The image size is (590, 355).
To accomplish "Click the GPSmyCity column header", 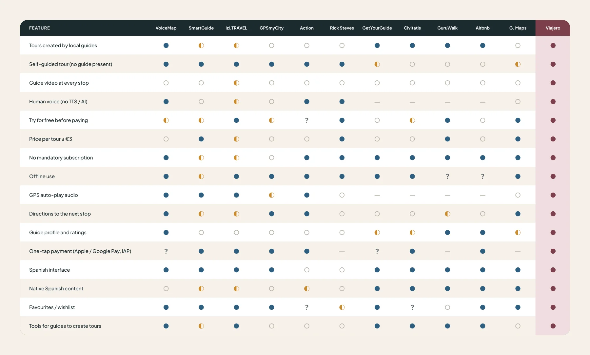I will pyautogui.click(x=272, y=28).
